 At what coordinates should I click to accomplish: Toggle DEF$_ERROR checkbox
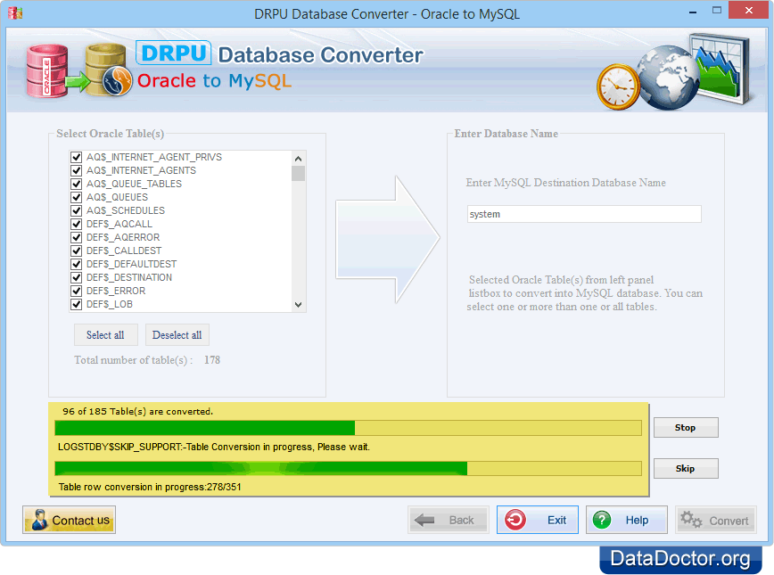click(76, 291)
